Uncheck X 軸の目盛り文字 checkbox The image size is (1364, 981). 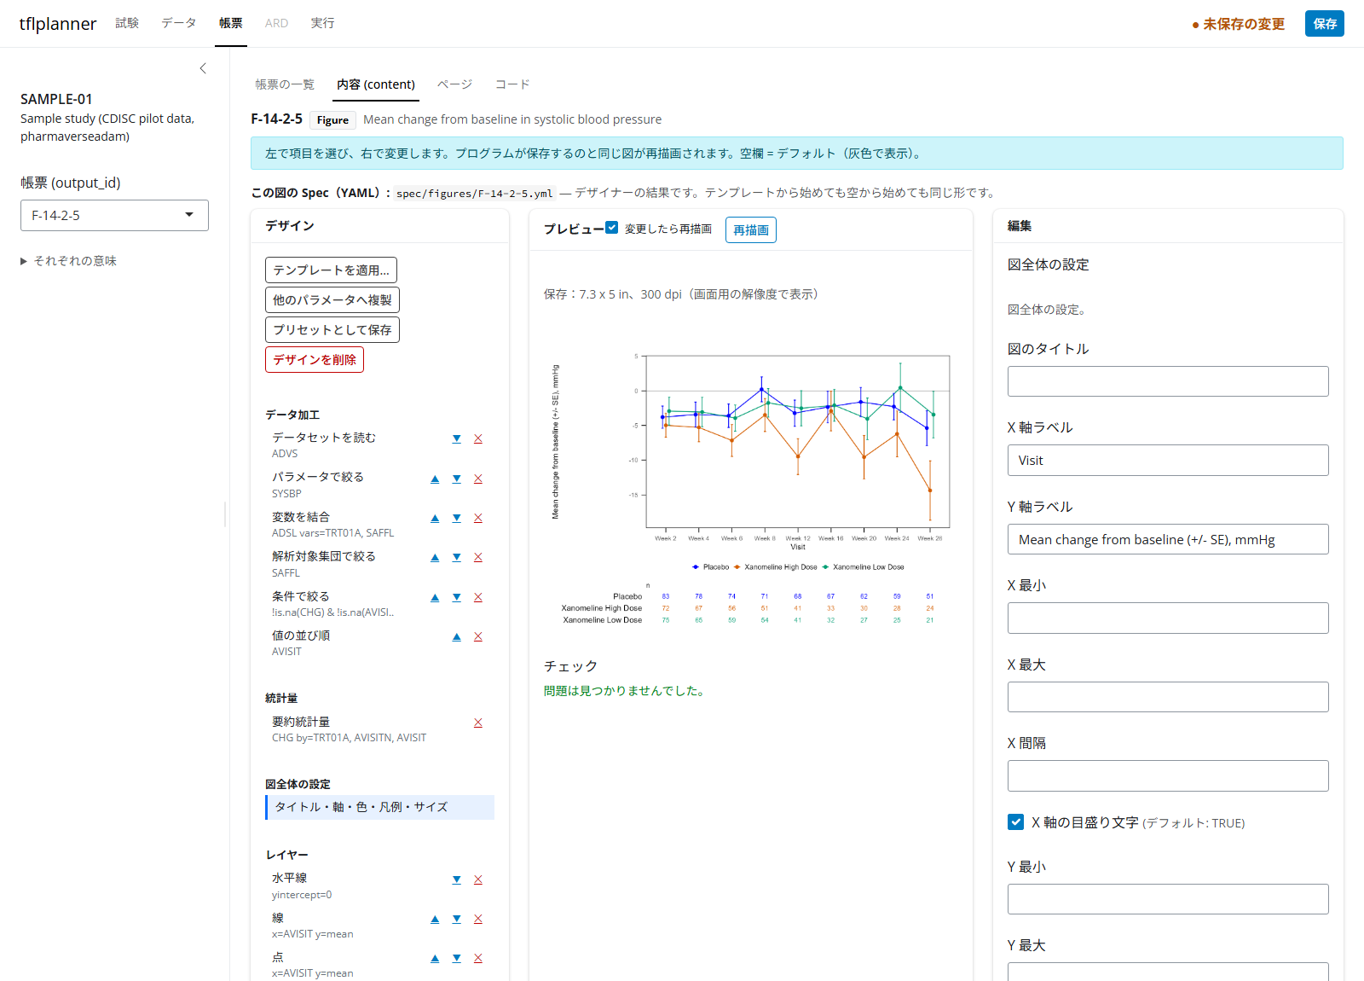[x=1015, y=822]
